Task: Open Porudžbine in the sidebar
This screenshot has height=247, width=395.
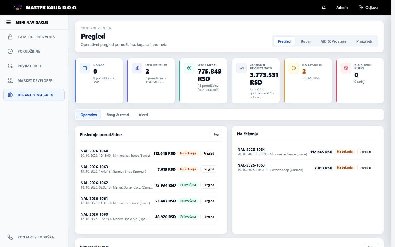Action: click(34, 51)
